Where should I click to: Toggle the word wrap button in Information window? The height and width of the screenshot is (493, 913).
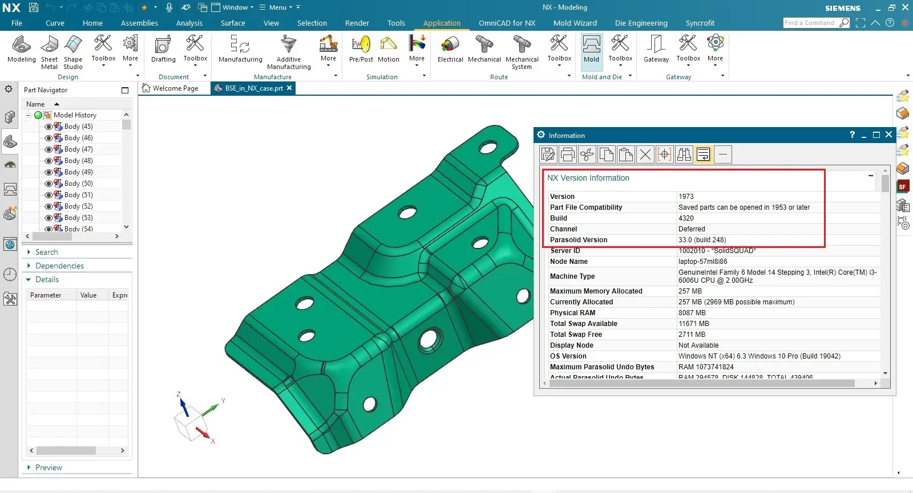click(x=704, y=154)
